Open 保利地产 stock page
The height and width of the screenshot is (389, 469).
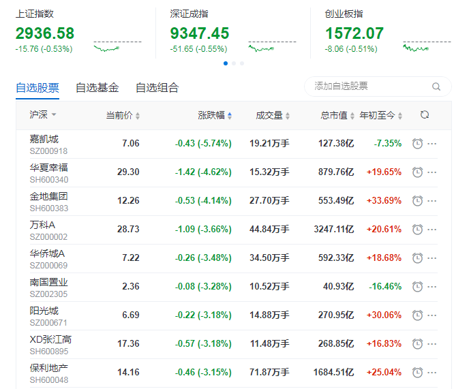pos(49,368)
